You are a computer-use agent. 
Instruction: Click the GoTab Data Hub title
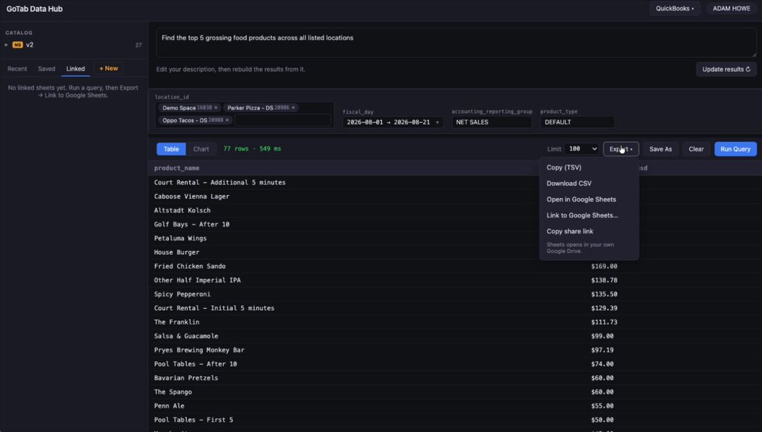35,9
